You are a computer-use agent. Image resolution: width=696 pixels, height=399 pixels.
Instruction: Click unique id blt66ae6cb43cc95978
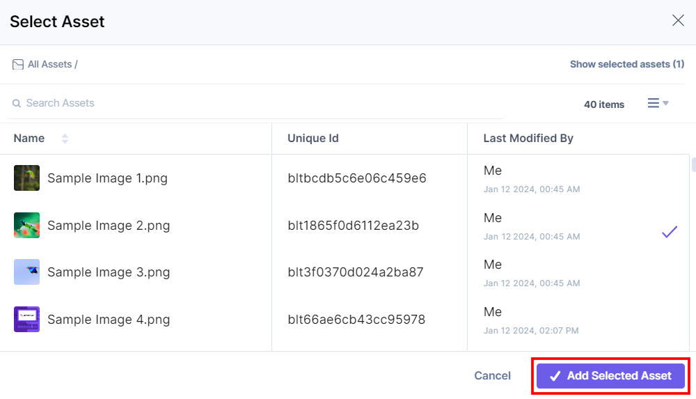[356, 320]
